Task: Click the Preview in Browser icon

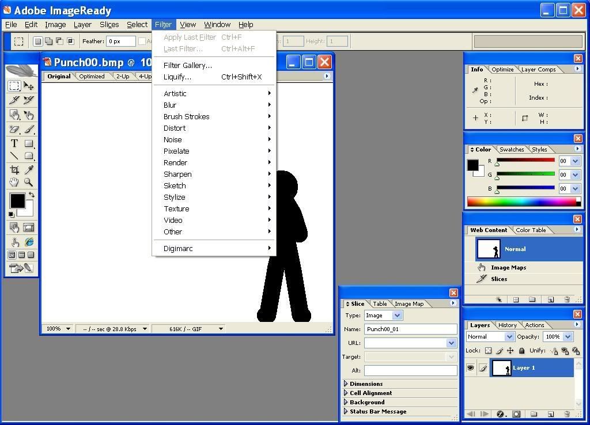Action: click(x=28, y=242)
